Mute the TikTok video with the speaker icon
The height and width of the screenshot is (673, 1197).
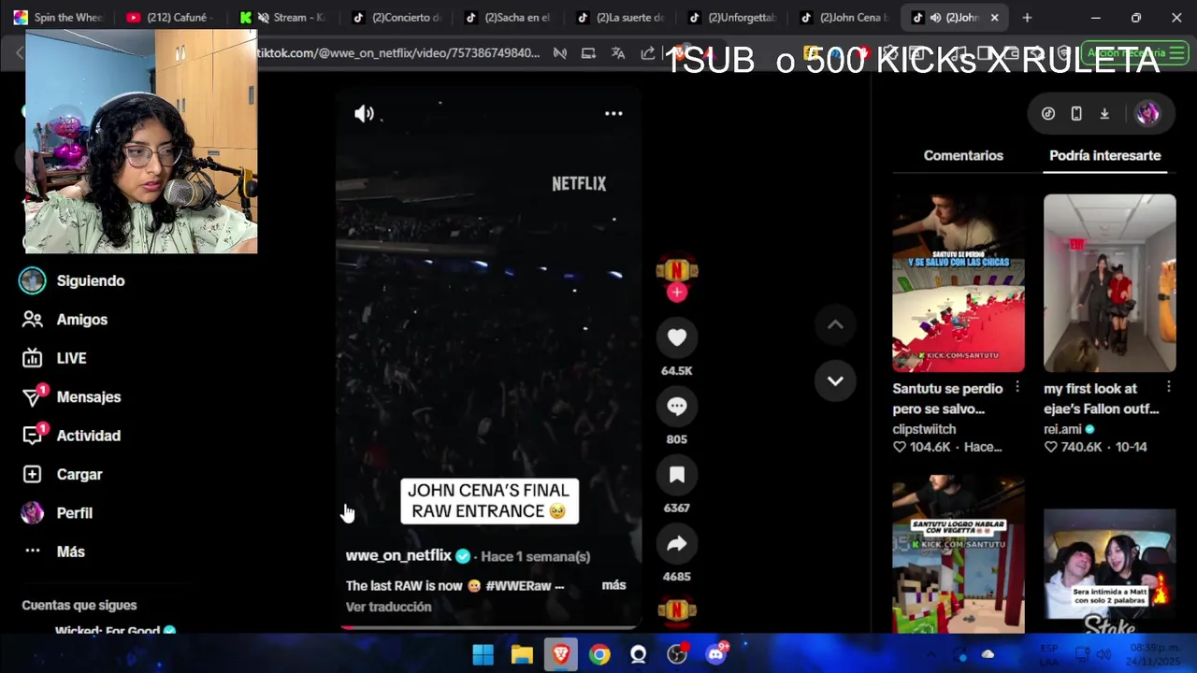point(364,114)
